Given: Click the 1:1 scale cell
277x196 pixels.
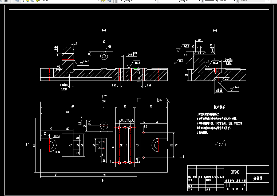Looking at the screenshot, I should point(244,185).
